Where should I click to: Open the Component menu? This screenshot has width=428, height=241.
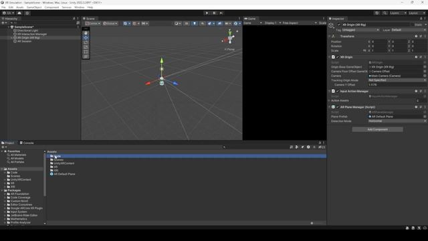[51, 7]
